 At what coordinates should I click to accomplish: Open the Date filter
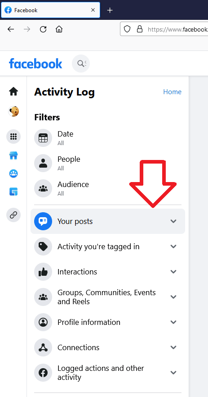click(x=108, y=138)
